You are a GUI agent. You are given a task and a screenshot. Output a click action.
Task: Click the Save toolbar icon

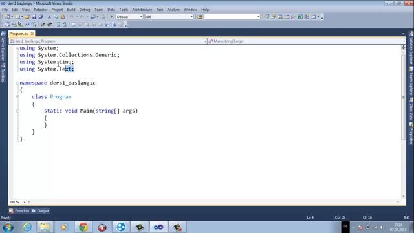(34, 17)
